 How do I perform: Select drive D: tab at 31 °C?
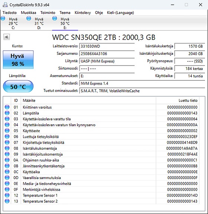(x=39, y=23)
